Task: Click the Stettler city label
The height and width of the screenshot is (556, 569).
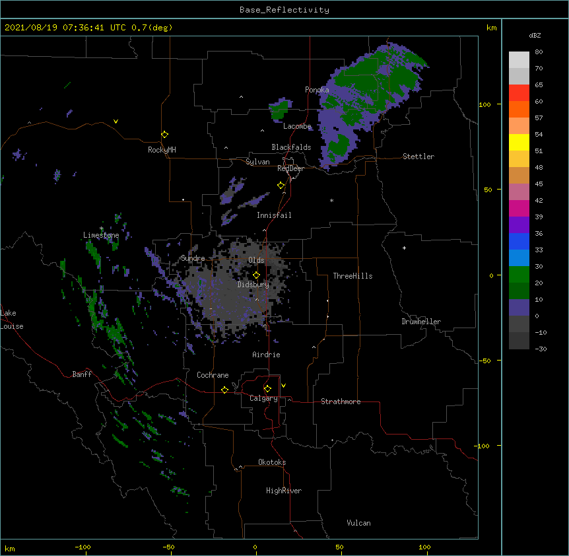Action: point(418,156)
